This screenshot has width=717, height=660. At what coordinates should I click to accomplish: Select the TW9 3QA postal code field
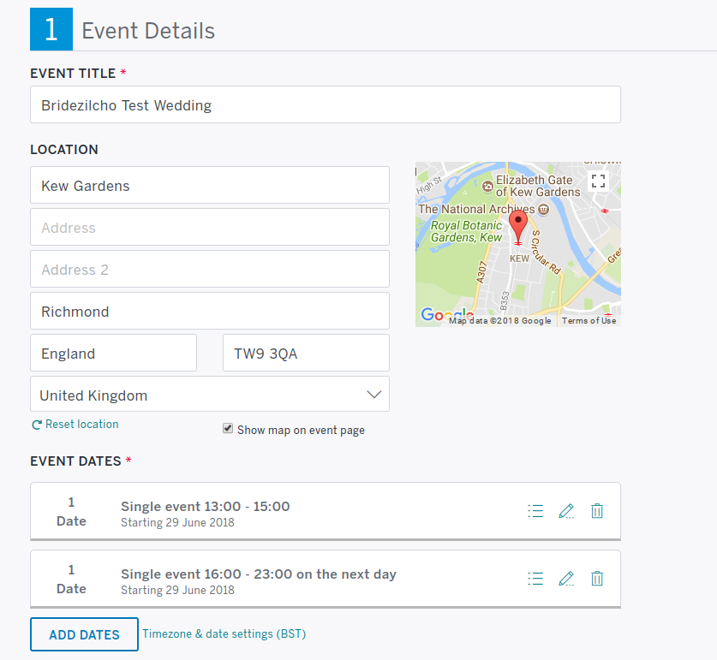[306, 353]
